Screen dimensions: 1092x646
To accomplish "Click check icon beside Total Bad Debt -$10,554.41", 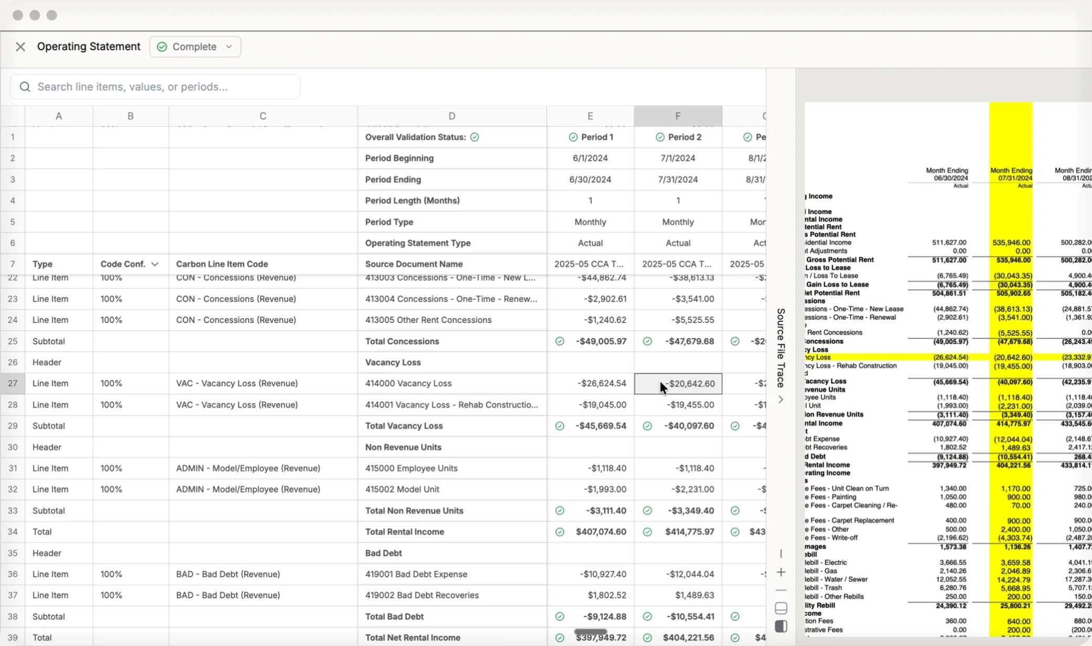I will pyautogui.click(x=647, y=617).
